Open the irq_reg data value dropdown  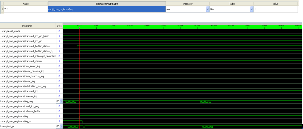click(x=61, y=101)
